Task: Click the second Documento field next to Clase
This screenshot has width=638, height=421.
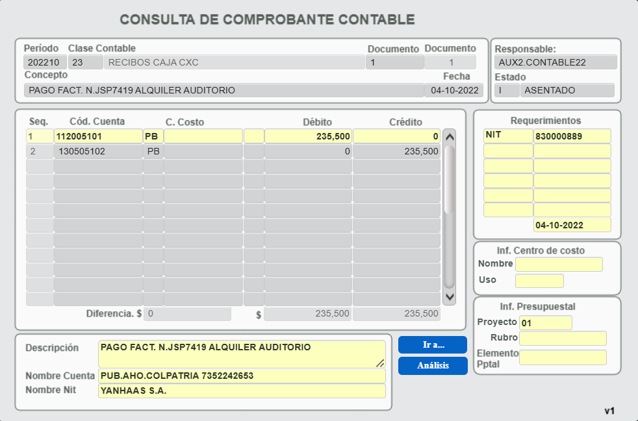Action: click(x=450, y=62)
